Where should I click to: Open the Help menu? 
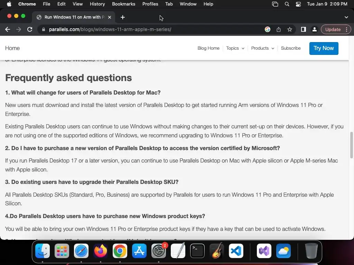point(208,4)
